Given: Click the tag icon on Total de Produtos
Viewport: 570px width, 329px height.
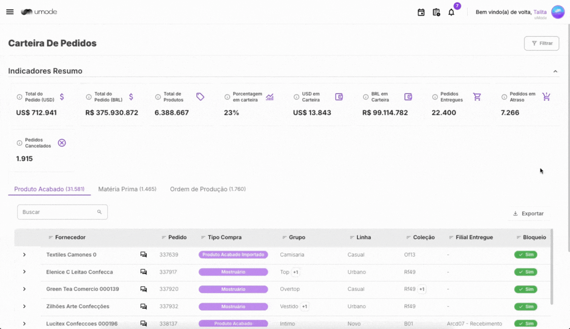Looking at the screenshot, I should (200, 97).
